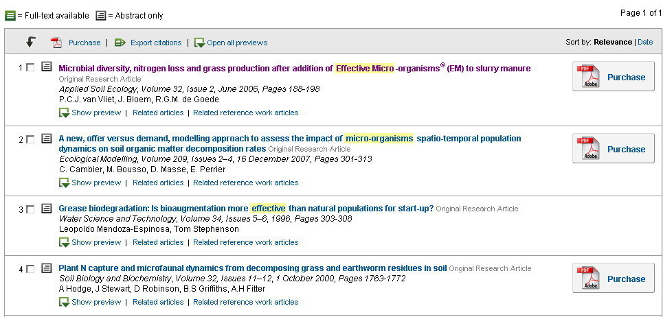Click the Adobe PDF icon in result 2's Purchase button
The image size is (663, 317).
(x=591, y=148)
